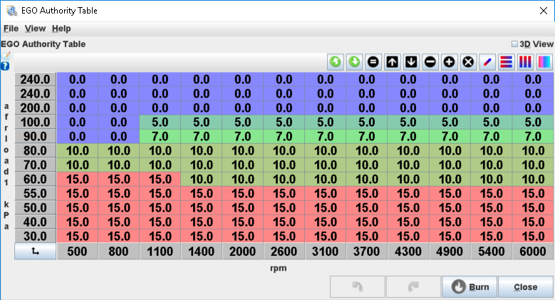The image size is (555, 300).
Task: Click the circular plus toolbar icon
Action: coord(449,62)
